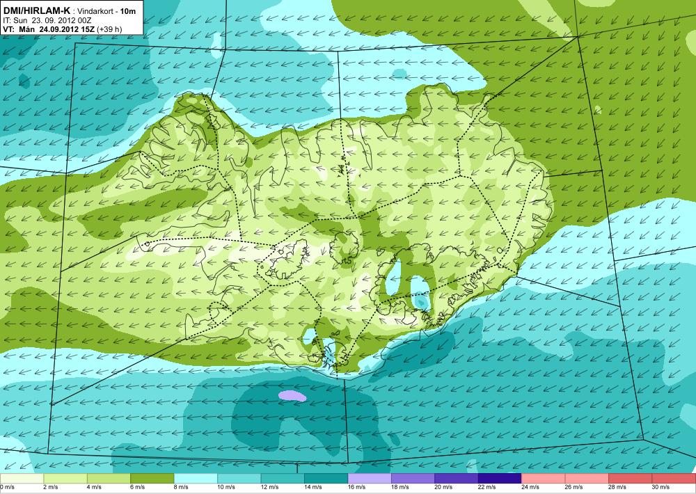Click the legend swatch between 2 and 4 m/s

(x=65, y=479)
